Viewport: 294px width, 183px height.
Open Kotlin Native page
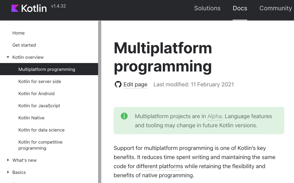[31, 118]
